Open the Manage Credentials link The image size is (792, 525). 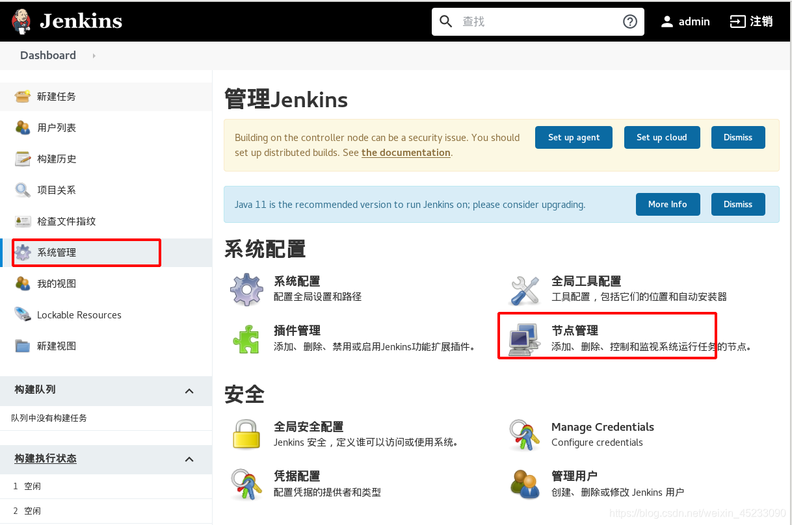tap(603, 427)
